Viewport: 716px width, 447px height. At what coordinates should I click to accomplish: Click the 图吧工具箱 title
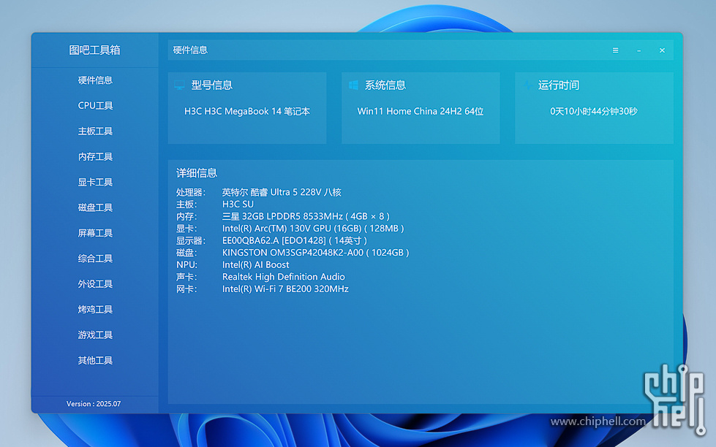[x=94, y=50]
